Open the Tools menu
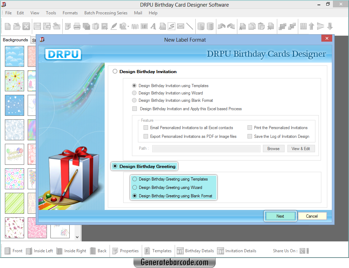The width and height of the screenshot is (349, 268). 51,13
